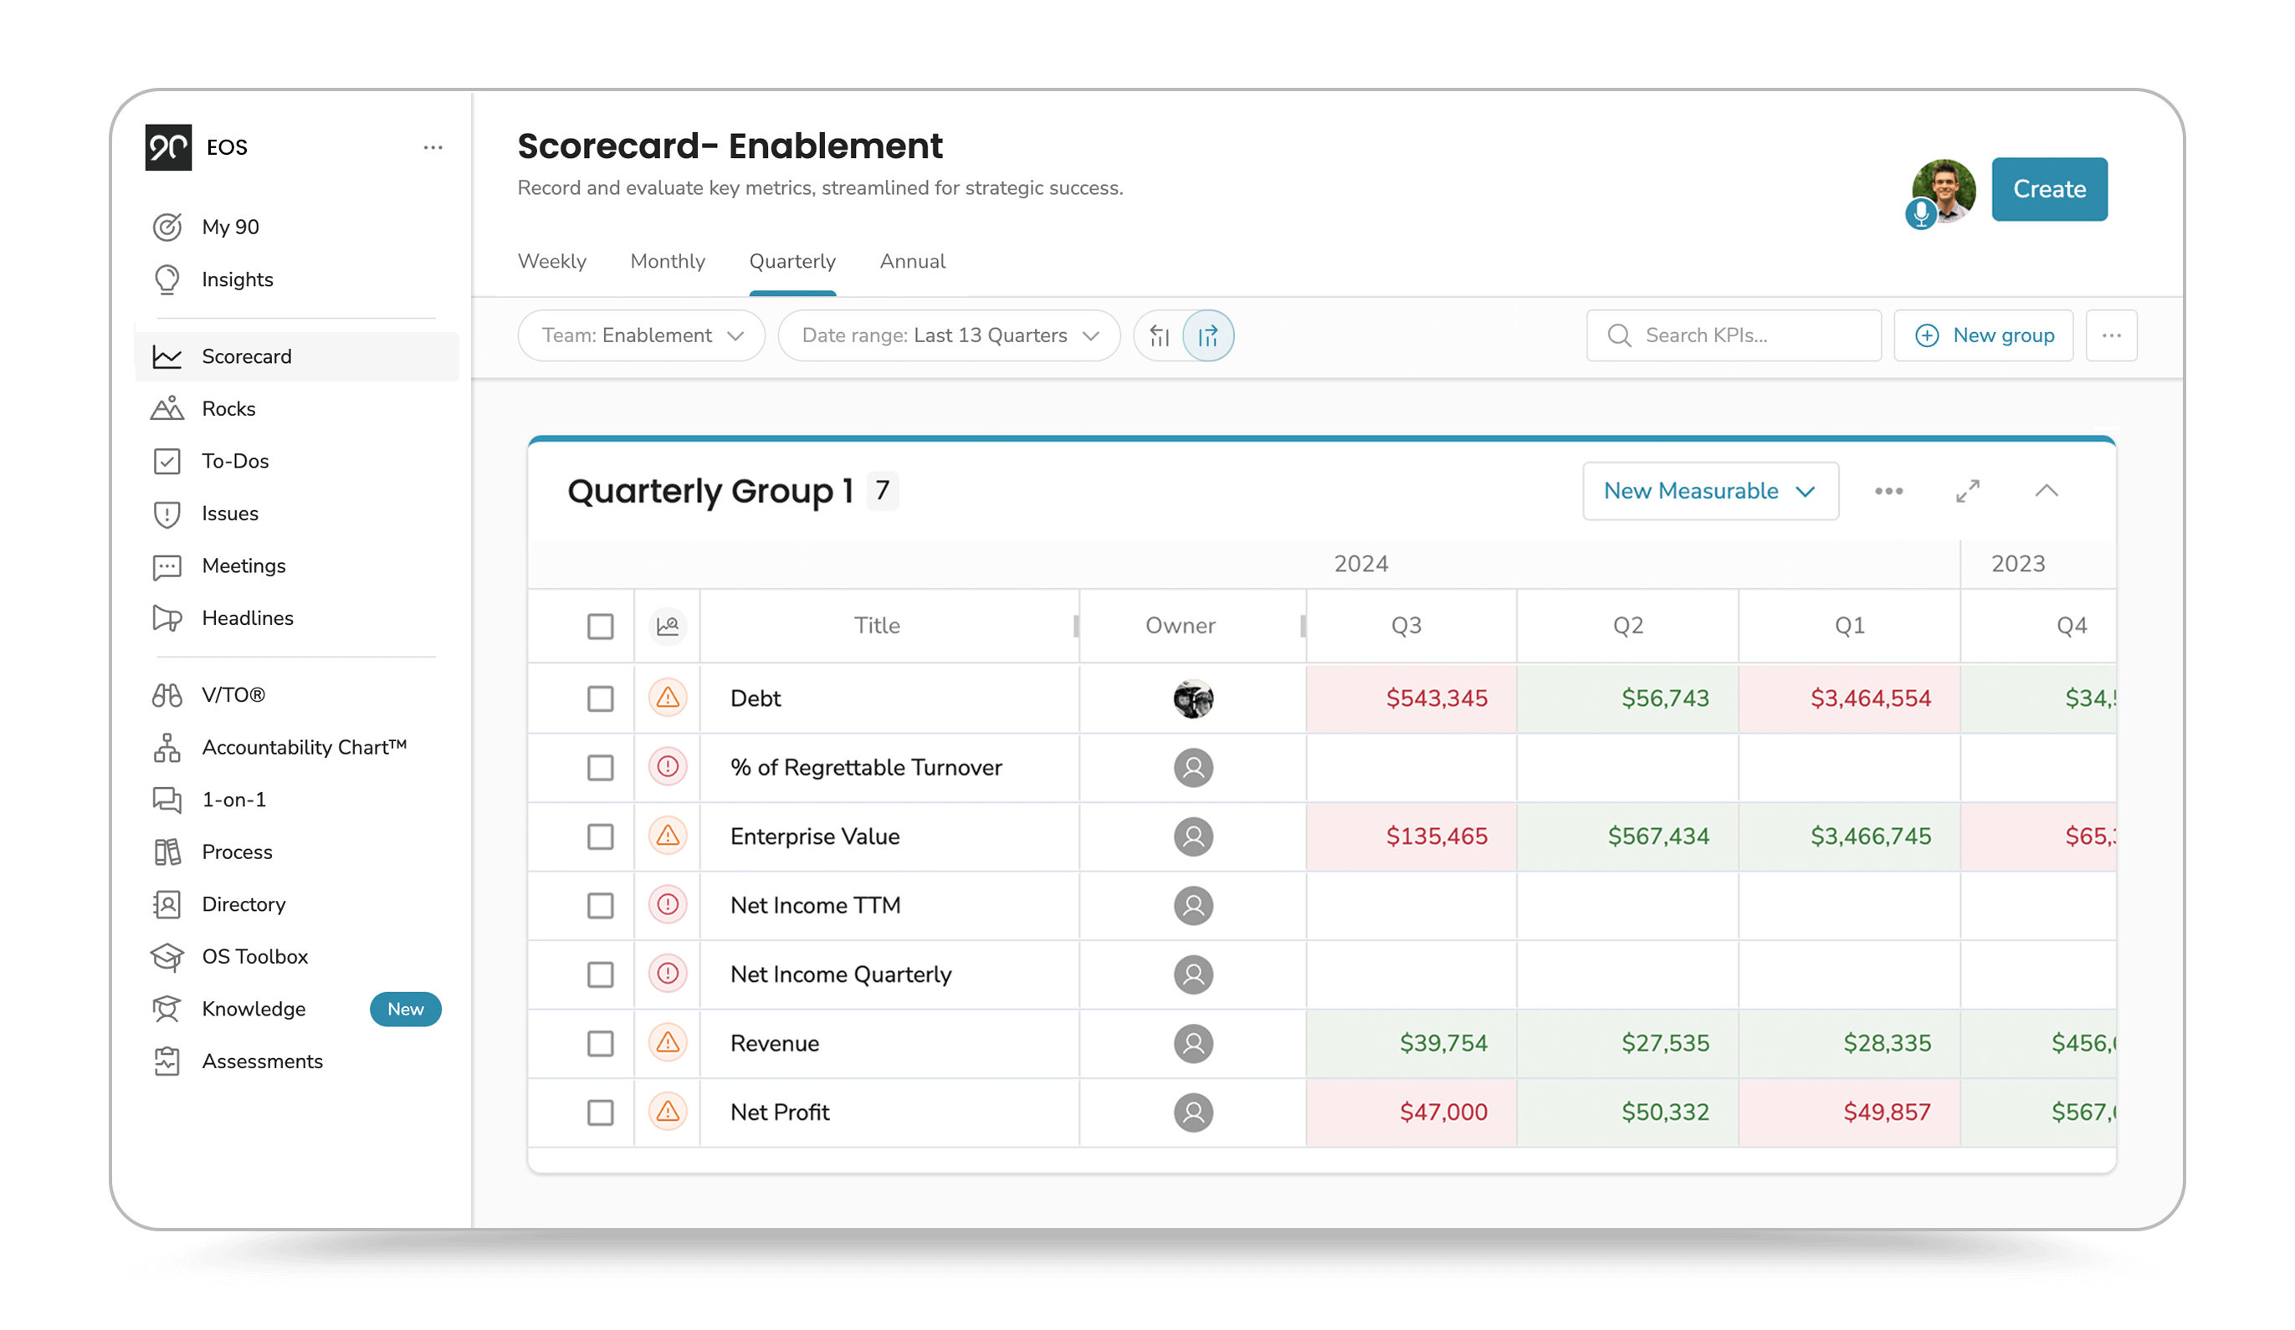Image resolution: width=2295 pixels, height=1330 pixels.
Task: Tick the Revenue row checkbox
Action: [600, 1043]
